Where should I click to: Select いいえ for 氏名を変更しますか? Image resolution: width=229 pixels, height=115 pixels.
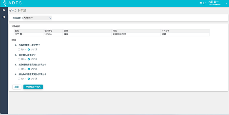[x=29, y=50]
